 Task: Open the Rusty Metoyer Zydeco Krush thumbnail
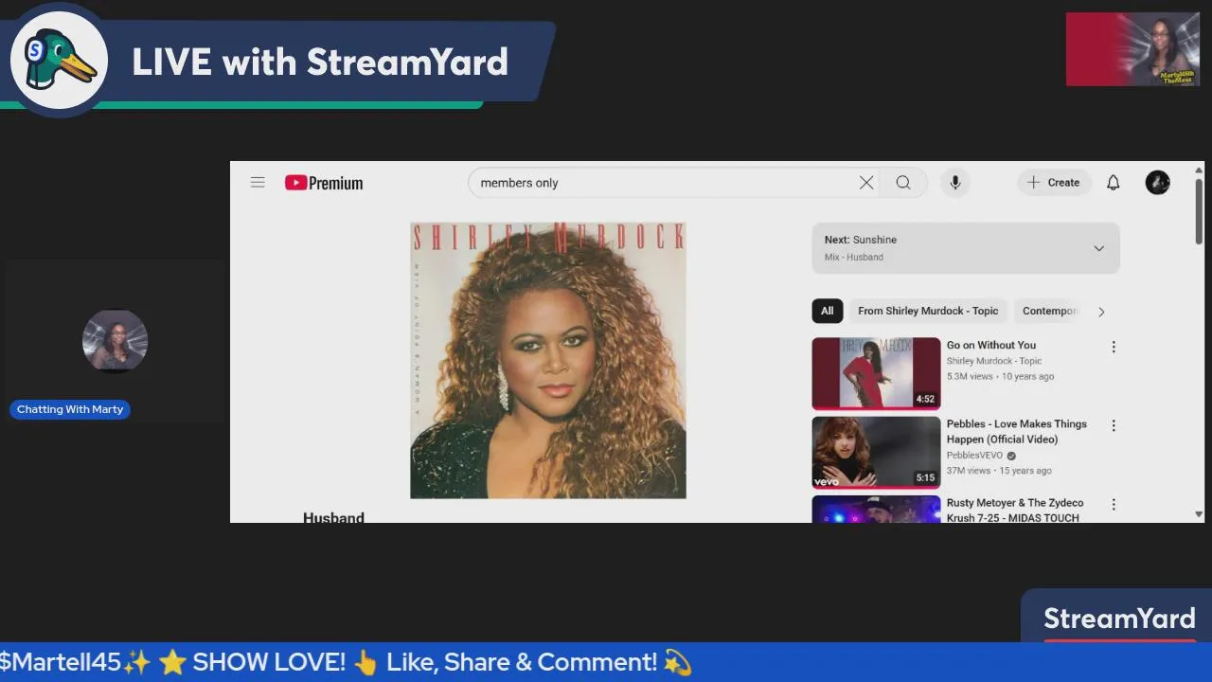(x=876, y=509)
